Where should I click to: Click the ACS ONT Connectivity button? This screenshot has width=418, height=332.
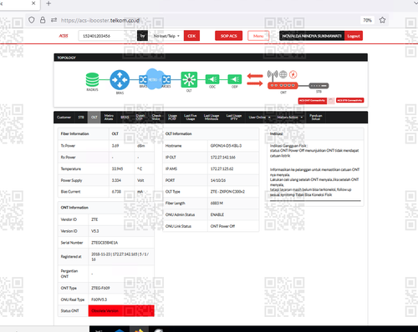pyautogui.click(x=313, y=101)
